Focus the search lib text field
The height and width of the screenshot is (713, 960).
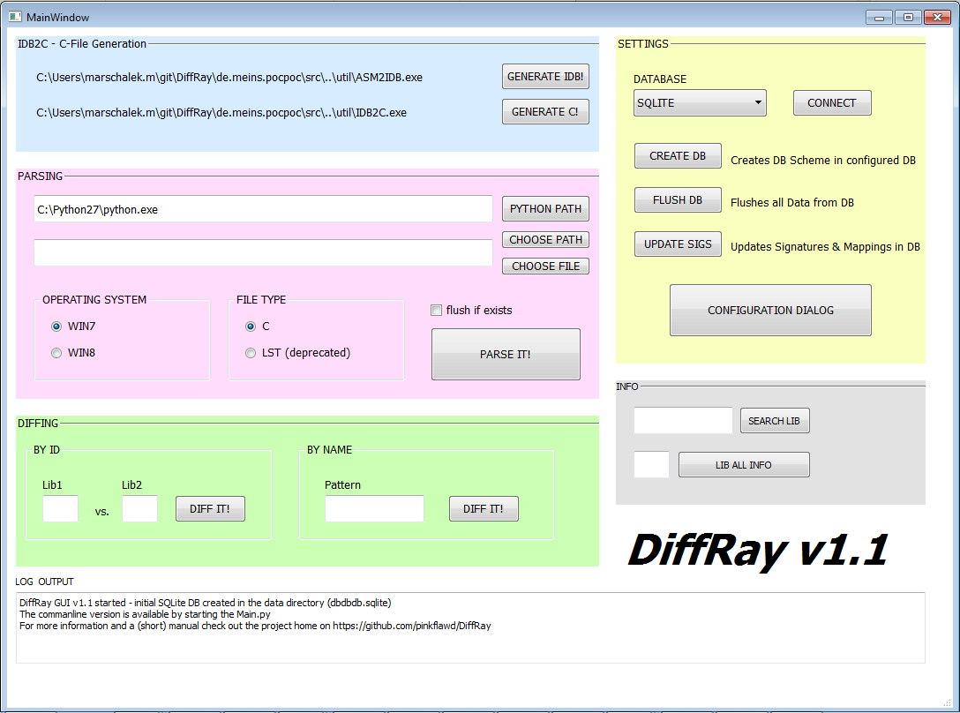click(x=683, y=421)
